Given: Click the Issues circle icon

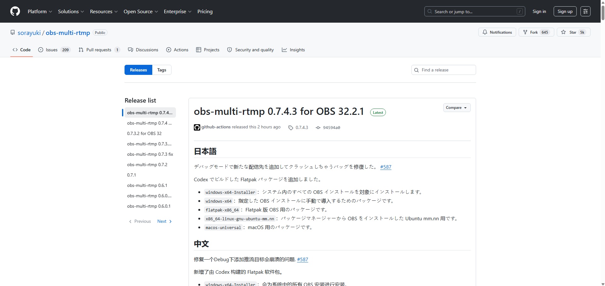Looking at the screenshot, I should [x=41, y=50].
